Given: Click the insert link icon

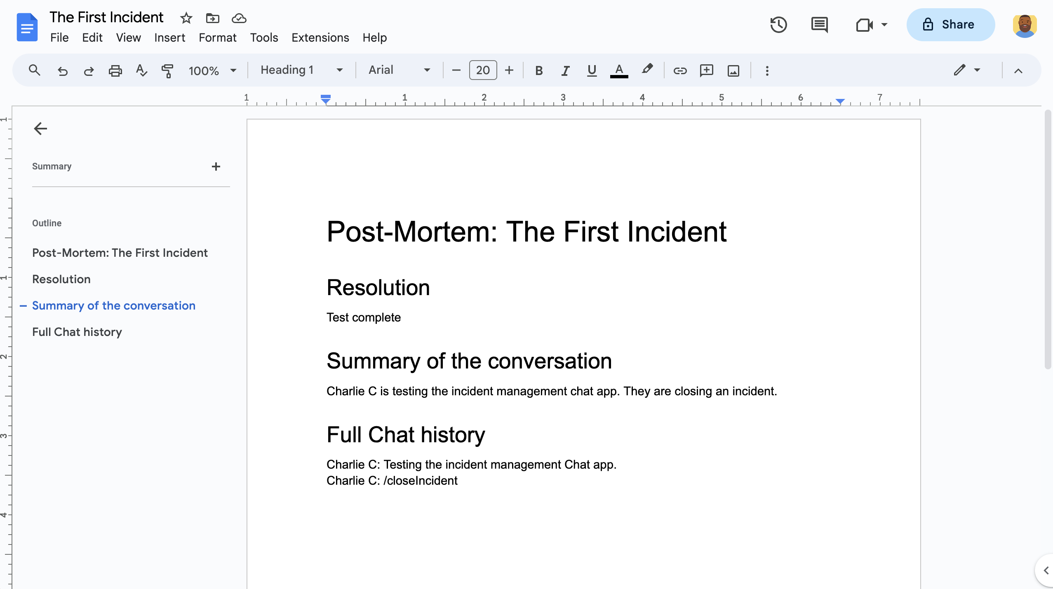Looking at the screenshot, I should pyautogui.click(x=679, y=70).
